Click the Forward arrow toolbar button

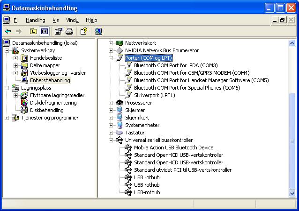[x=18, y=31]
